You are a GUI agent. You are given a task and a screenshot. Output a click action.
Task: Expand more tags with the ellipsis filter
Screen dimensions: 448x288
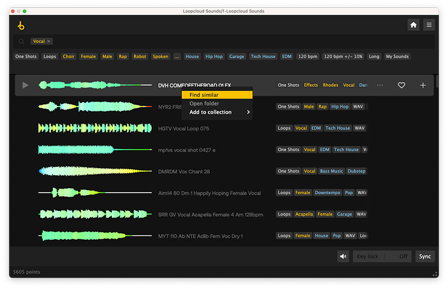pos(177,57)
